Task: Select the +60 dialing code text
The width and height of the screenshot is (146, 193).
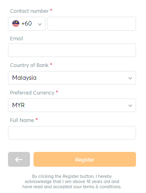Action: (26, 24)
